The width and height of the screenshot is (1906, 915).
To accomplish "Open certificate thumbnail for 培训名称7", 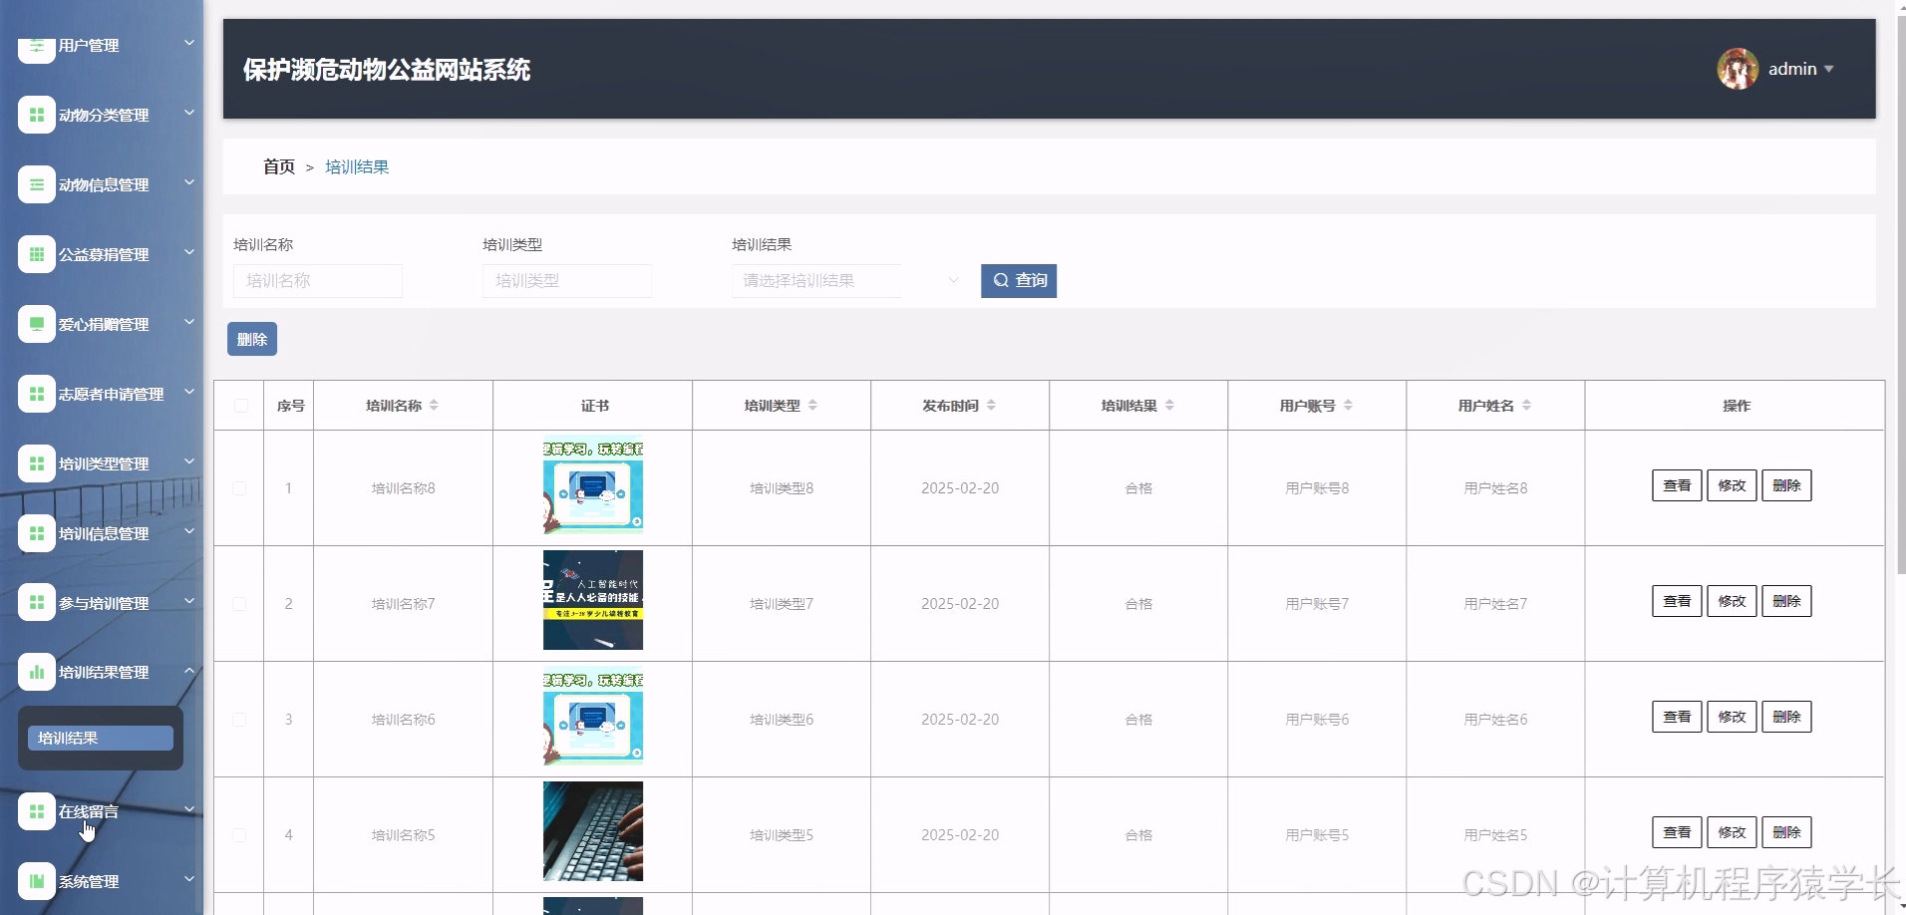I will [x=593, y=600].
